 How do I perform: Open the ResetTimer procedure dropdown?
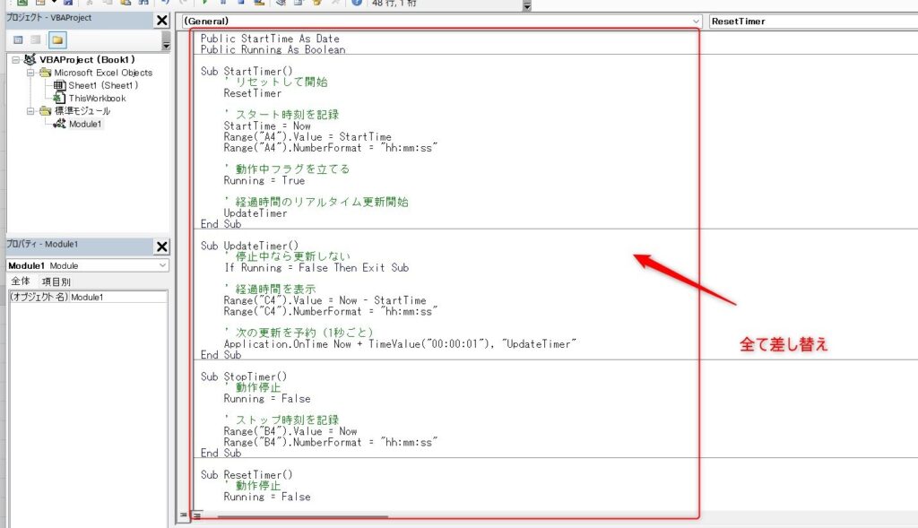[x=813, y=22]
